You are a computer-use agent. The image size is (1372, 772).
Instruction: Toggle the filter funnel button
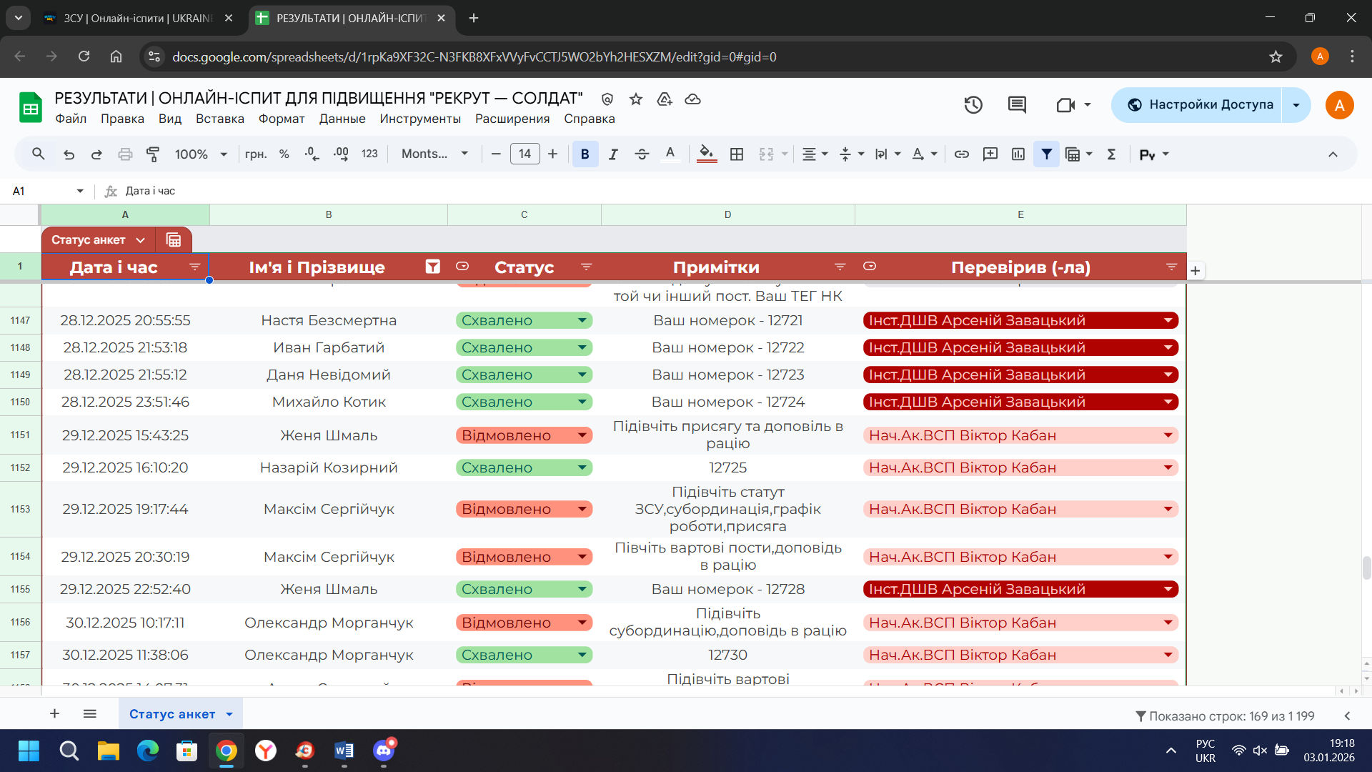coord(1046,154)
